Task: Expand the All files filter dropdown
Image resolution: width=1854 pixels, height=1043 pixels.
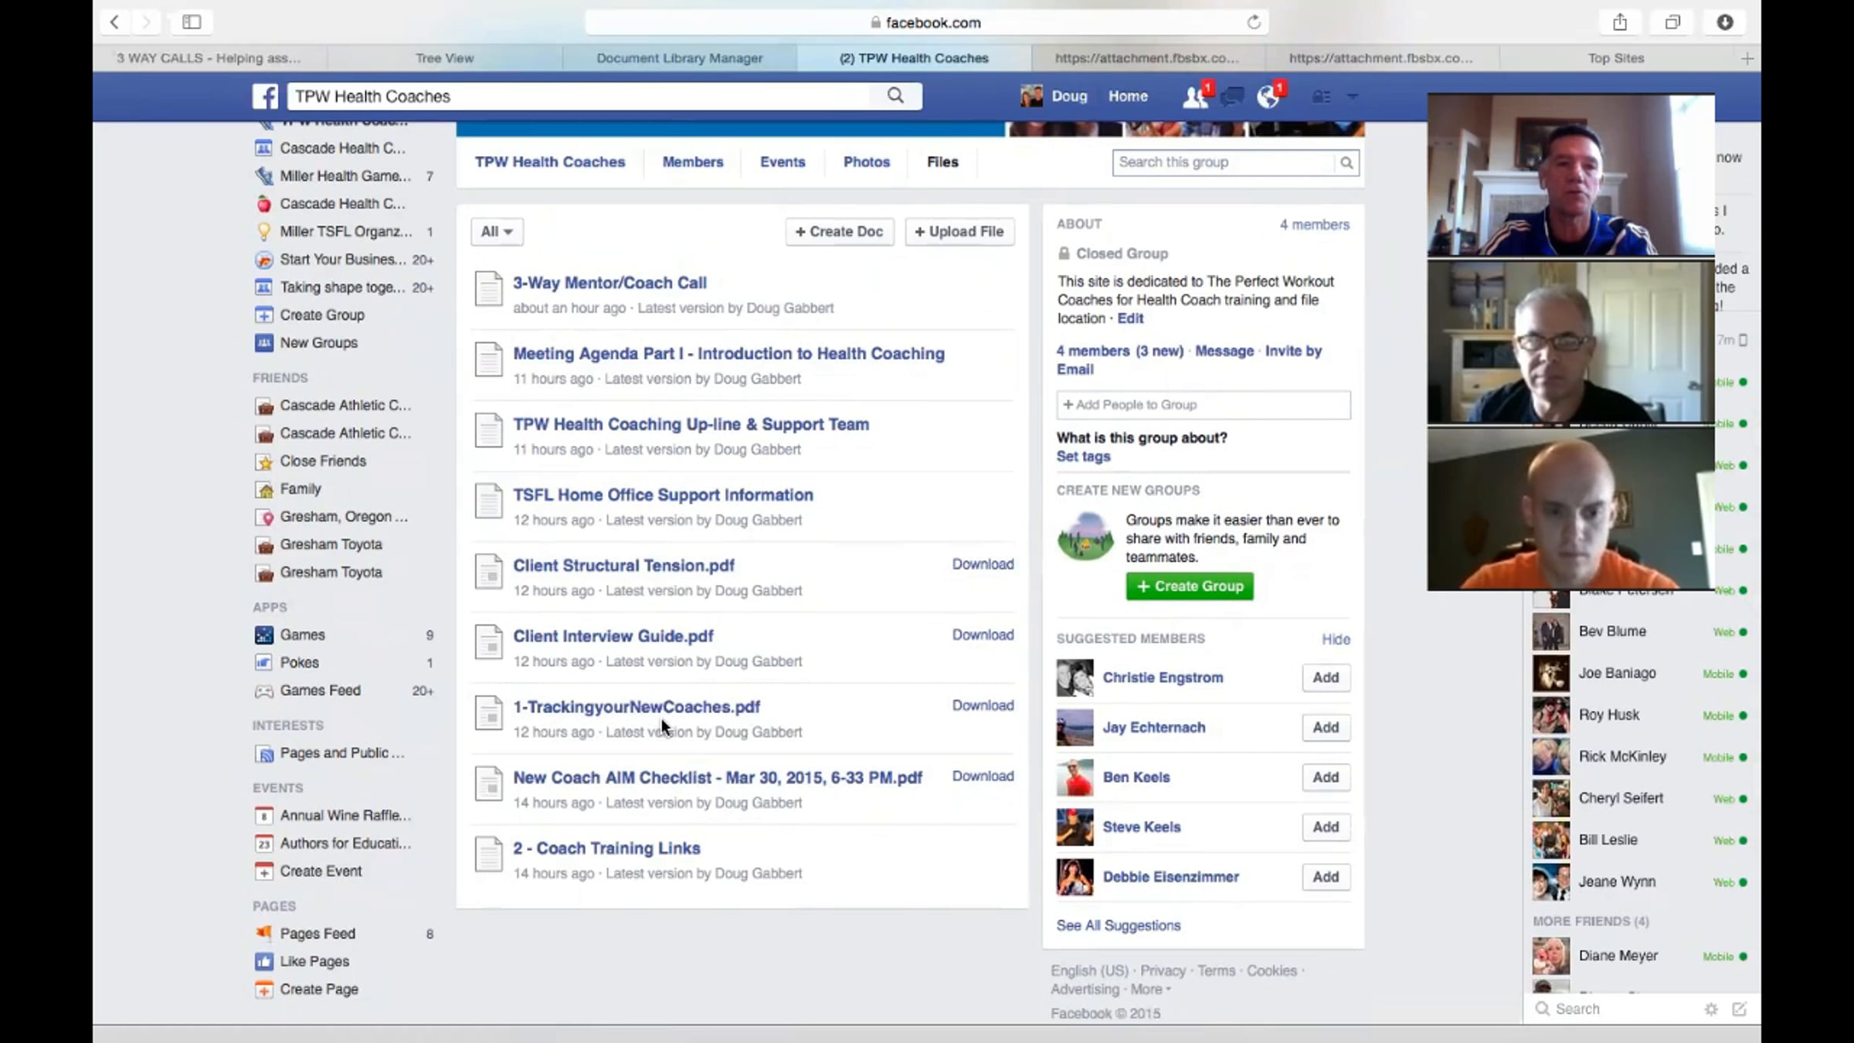Action: coord(497,232)
